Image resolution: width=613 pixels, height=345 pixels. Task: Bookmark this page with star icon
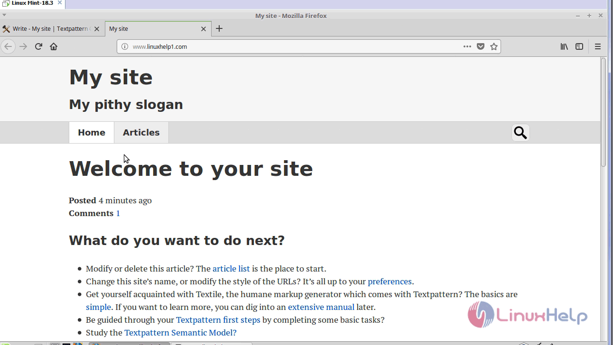(x=494, y=46)
